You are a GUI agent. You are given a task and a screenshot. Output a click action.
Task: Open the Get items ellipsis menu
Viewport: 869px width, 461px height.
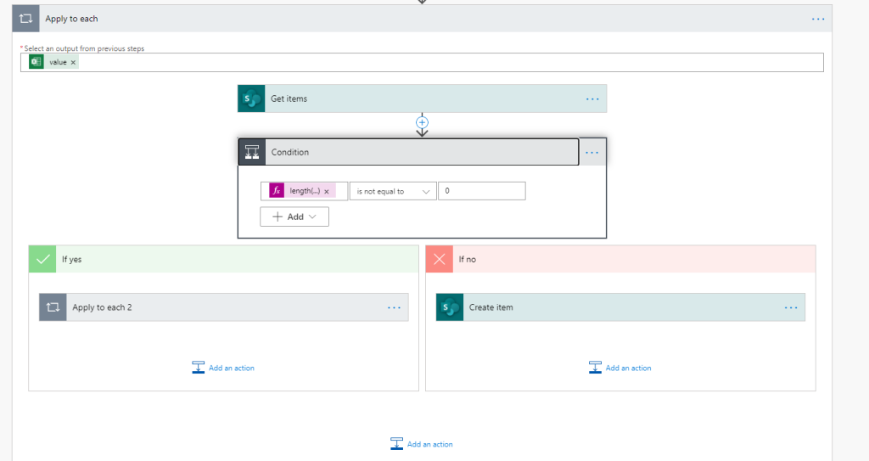coord(592,98)
